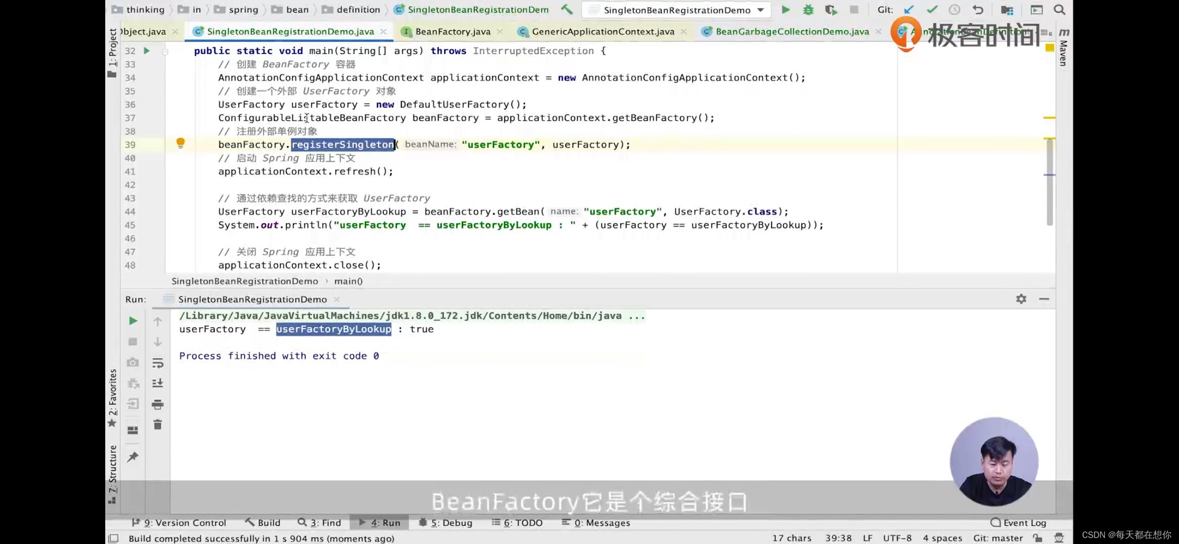Click the lock icon in the status bar

(1037, 538)
